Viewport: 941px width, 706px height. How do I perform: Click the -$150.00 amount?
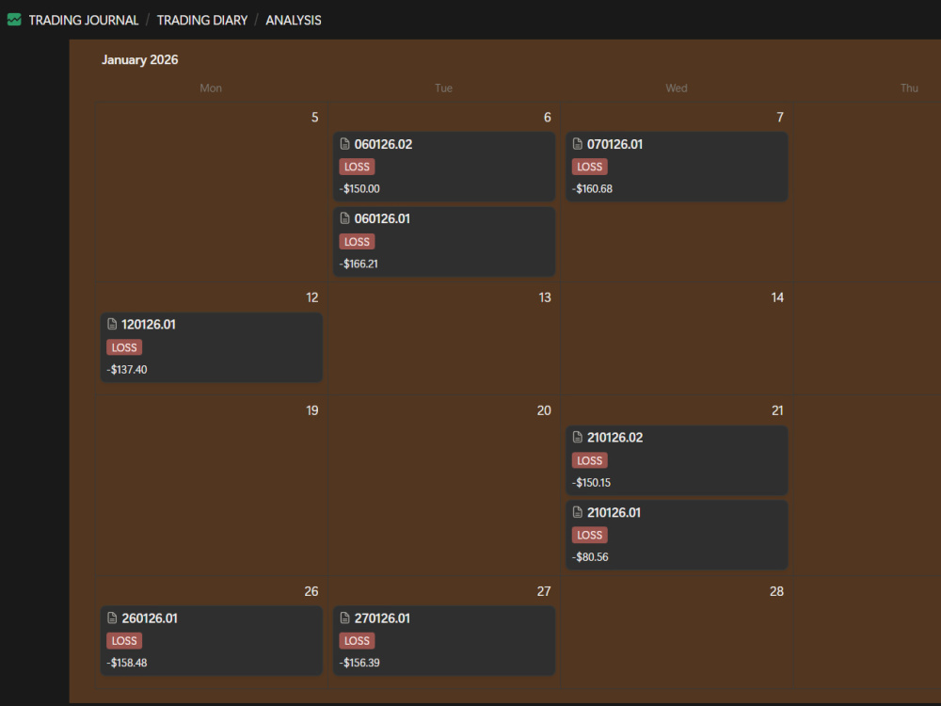coord(359,188)
